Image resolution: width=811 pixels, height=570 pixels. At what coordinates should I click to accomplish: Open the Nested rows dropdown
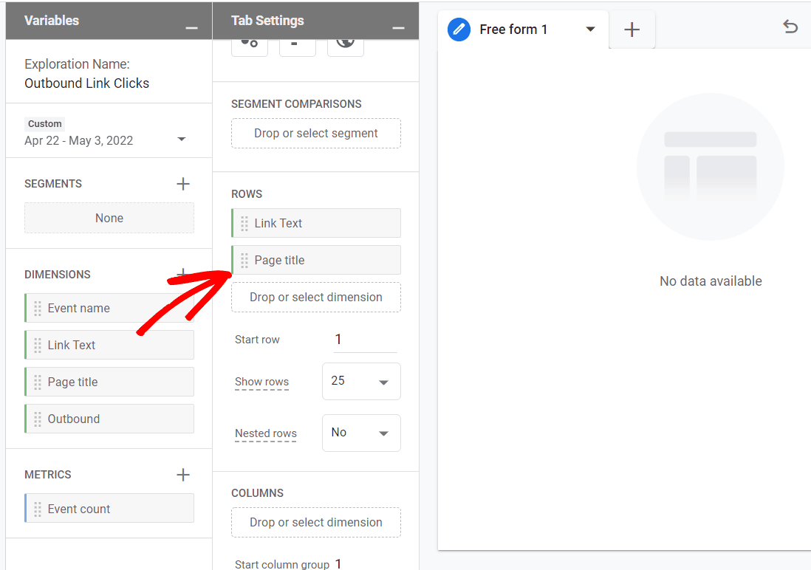pos(361,433)
